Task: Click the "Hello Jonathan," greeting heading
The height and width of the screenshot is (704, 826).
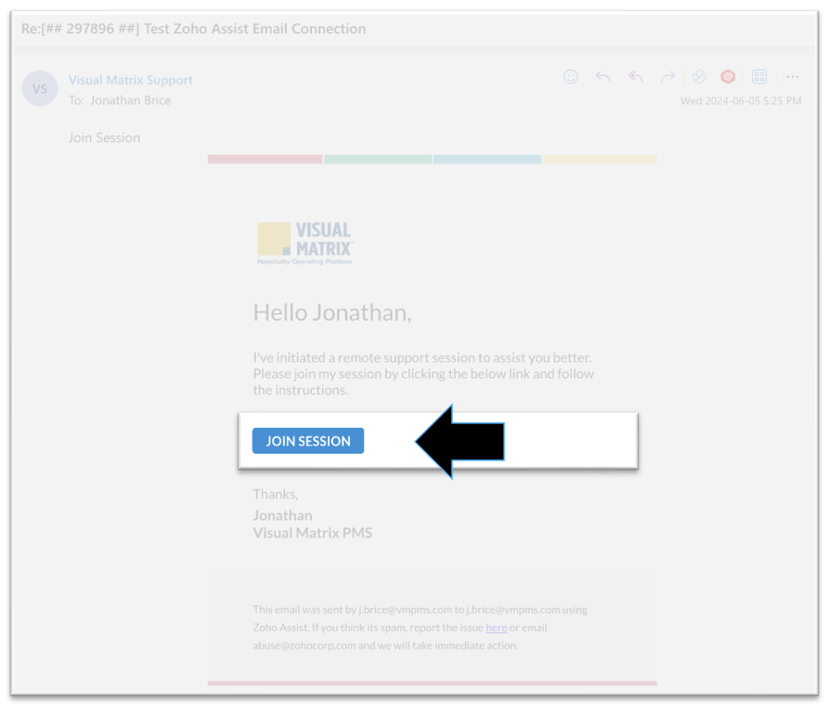Action: click(332, 313)
